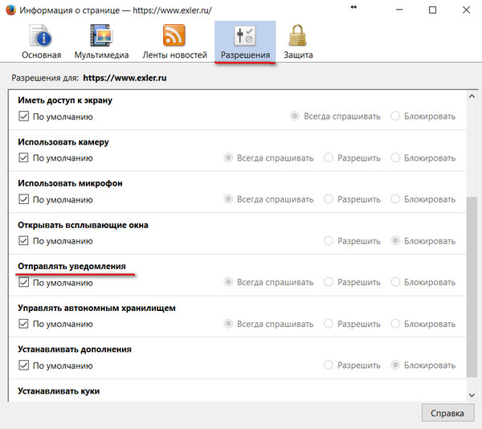482x429 pixels.
Task: Select Блокировать for Иметь доступ к экрану
Action: 395,116
